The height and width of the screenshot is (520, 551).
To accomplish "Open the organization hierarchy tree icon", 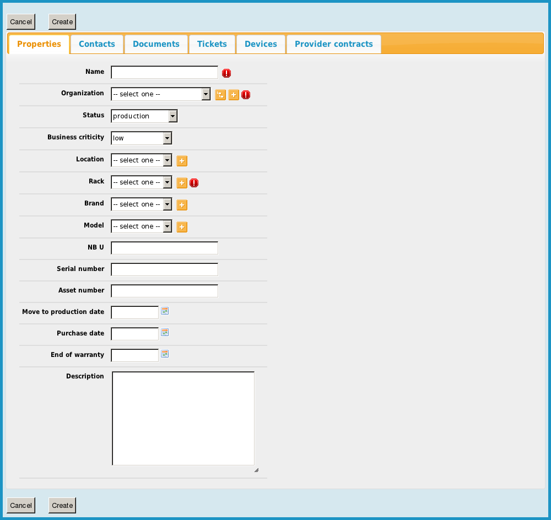I will pos(220,95).
